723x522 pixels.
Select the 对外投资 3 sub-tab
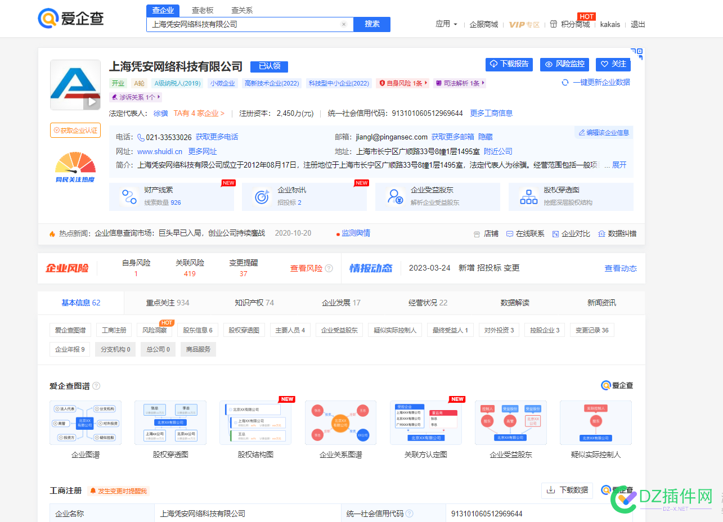pyautogui.click(x=499, y=330)
